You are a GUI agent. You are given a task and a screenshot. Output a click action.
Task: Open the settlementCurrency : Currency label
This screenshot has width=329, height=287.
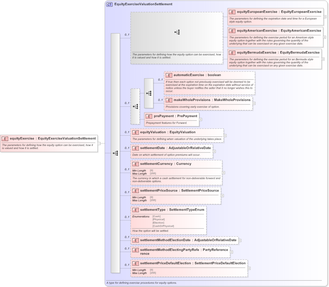point(166,164)
